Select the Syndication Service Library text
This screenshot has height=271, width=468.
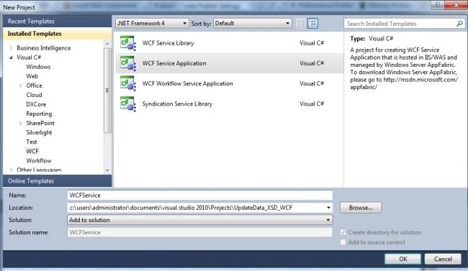tap(177, 104)
